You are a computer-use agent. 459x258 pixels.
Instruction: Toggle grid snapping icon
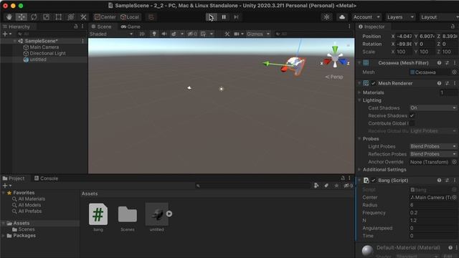click(x=151, y=17)
